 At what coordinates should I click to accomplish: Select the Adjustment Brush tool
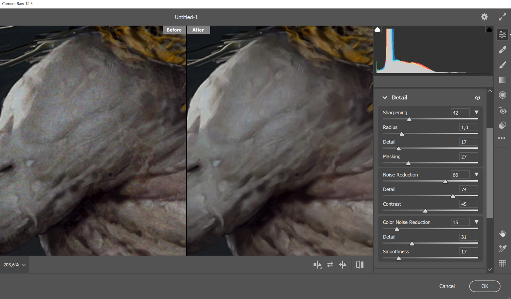point(502,65)
